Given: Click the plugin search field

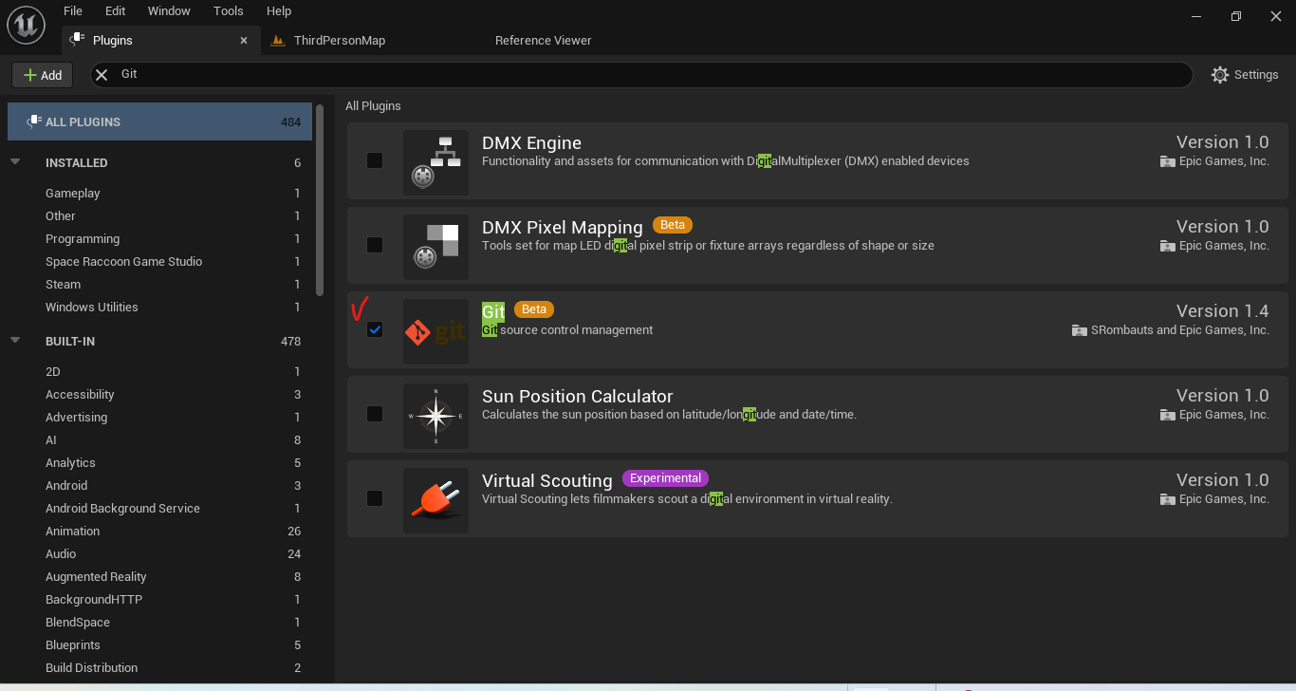Looking at the screenshot, I should (641, 74).
